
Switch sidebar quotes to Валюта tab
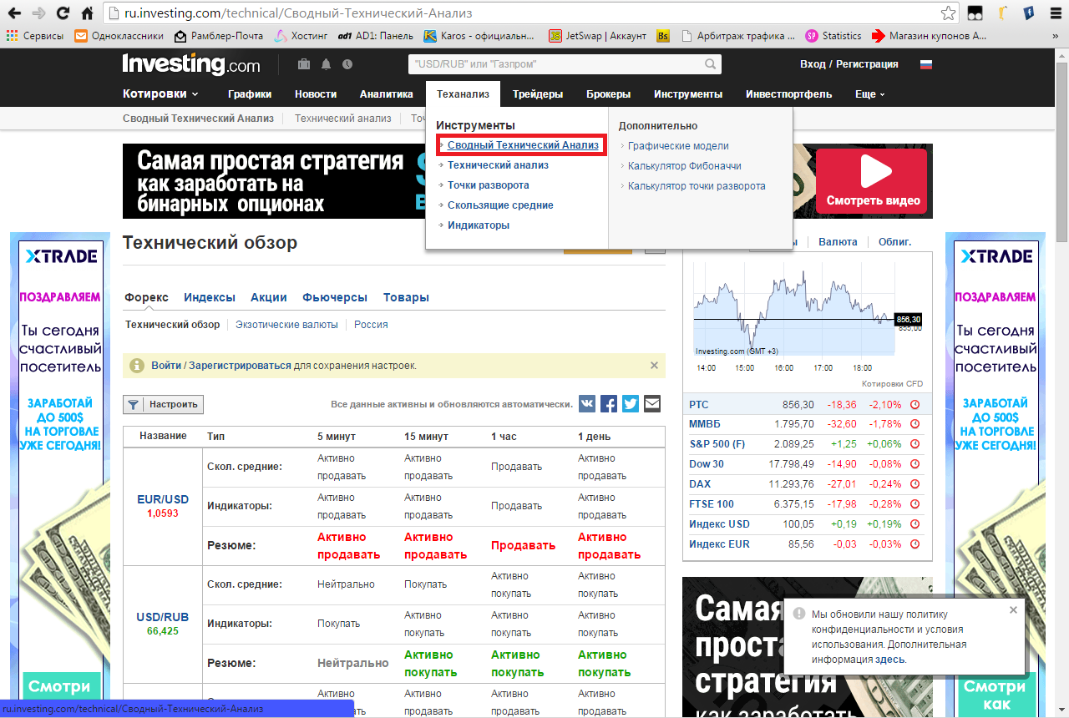[838, 241]
